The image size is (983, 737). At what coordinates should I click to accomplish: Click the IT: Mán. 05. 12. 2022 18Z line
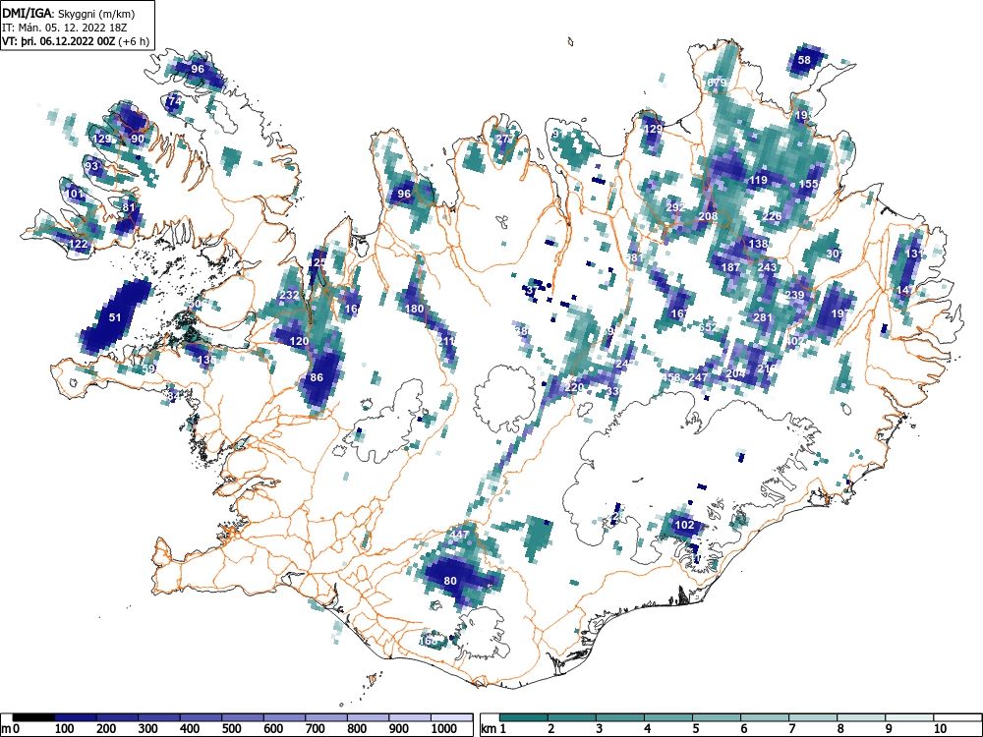click(x=65, y=28)
